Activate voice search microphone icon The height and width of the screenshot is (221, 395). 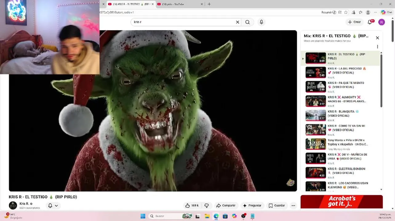[261, 22]
